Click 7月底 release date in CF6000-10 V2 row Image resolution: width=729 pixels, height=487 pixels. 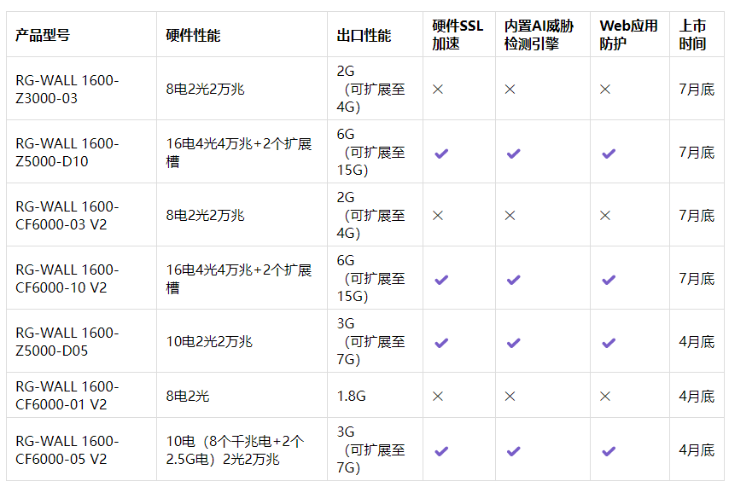(x=697, y=279)
